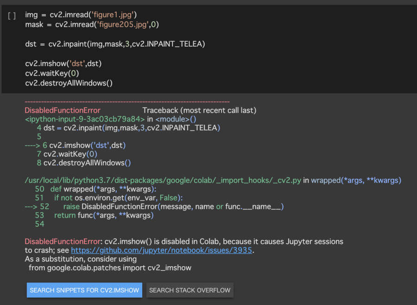Click the cv2.imshow('dst',dst) line in the code cell
Image resolution: width=417 pixels, height=305 pixels.
pos(63,63)
